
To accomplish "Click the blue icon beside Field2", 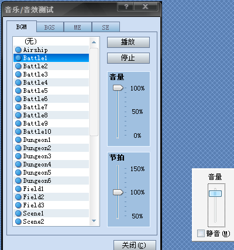I will coord(18,197).
